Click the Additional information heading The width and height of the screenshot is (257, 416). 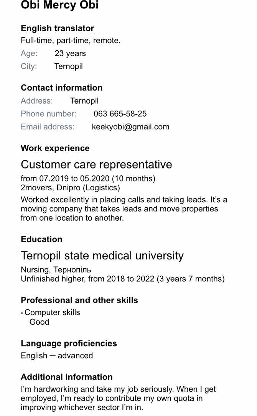[x=67, y=377]
